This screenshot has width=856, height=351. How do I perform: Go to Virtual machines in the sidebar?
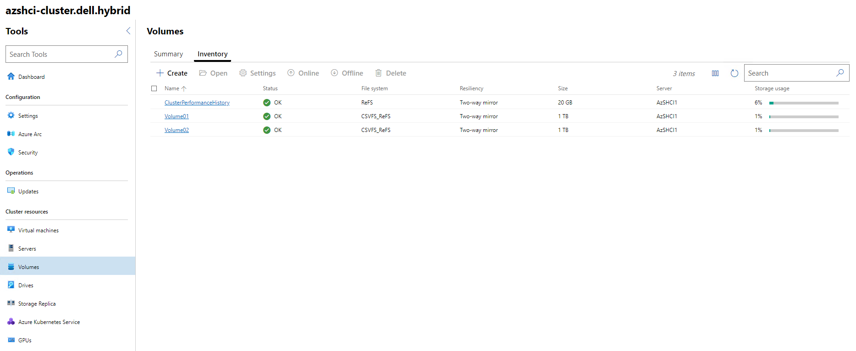tap(38, 230)
